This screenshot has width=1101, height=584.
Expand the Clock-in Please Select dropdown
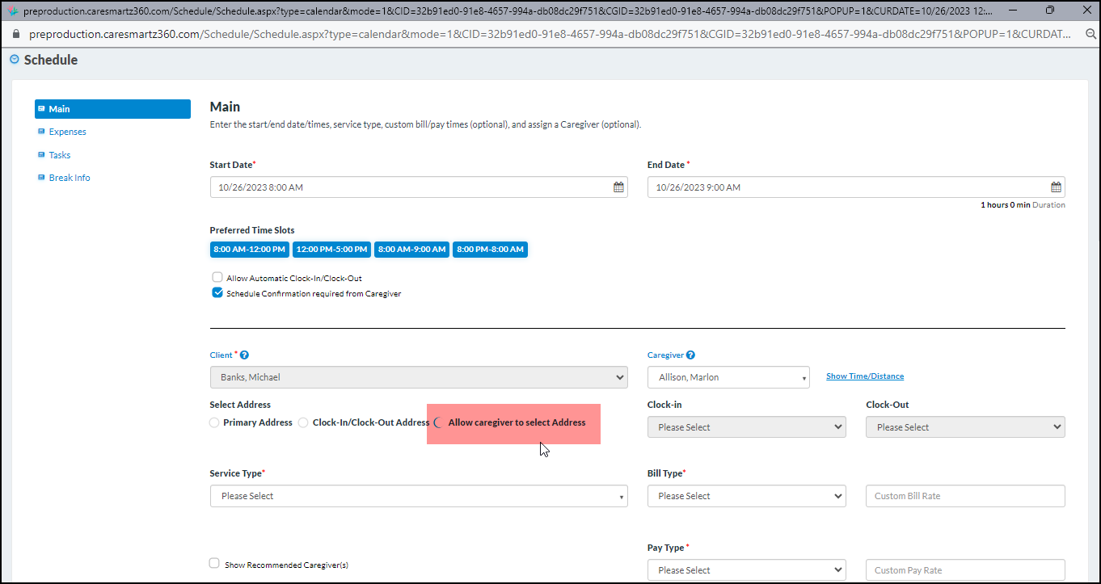(x=745, y=426)
